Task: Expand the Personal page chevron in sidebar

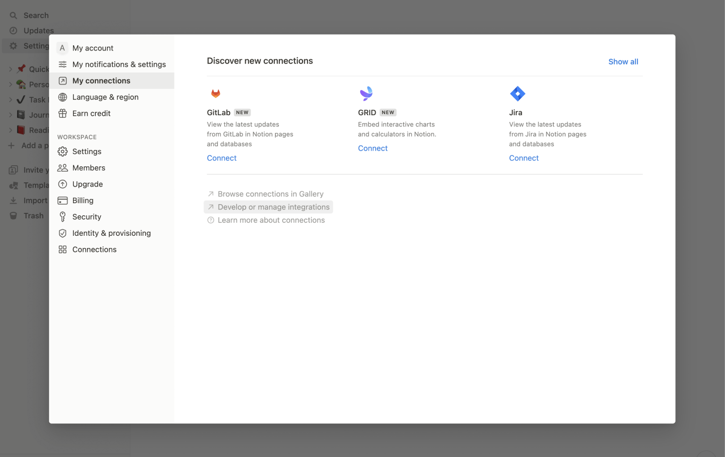Action: [10, 85]
